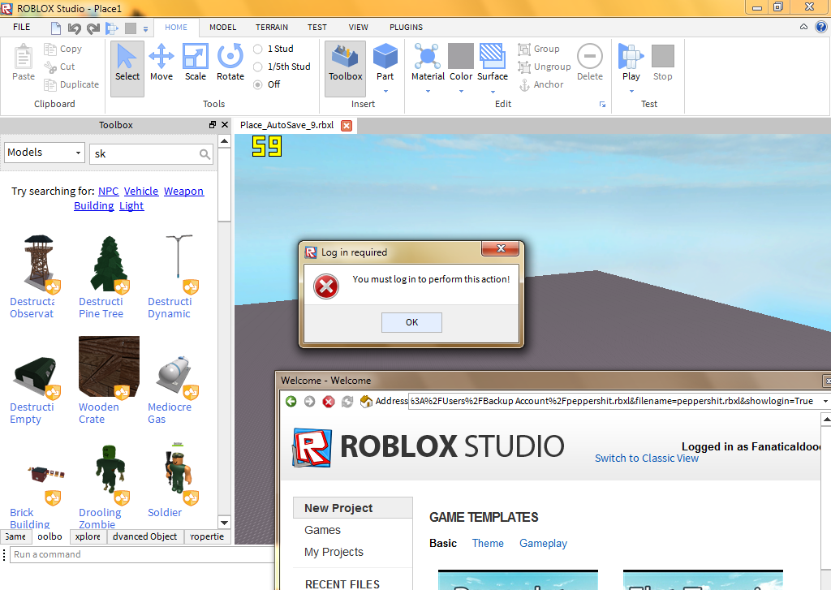This screenshot has width=831, height=590.
Task: Click the Anchor tool
Action: [541, 84]
